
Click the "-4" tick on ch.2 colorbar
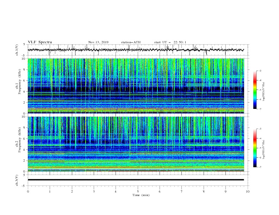point(260,138)
